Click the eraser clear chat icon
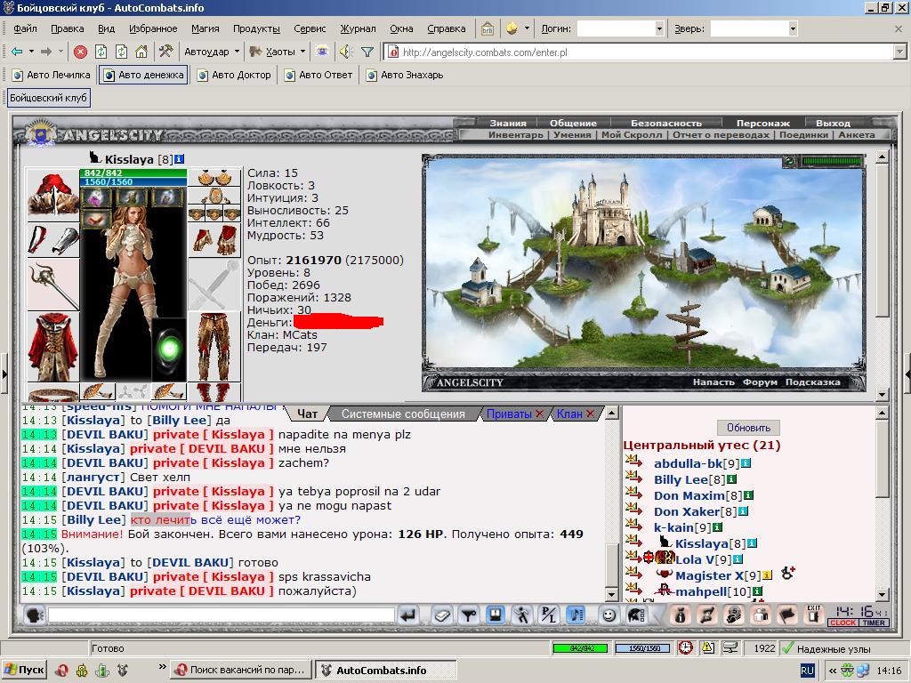The image size is (911, 683). point(442,615)
